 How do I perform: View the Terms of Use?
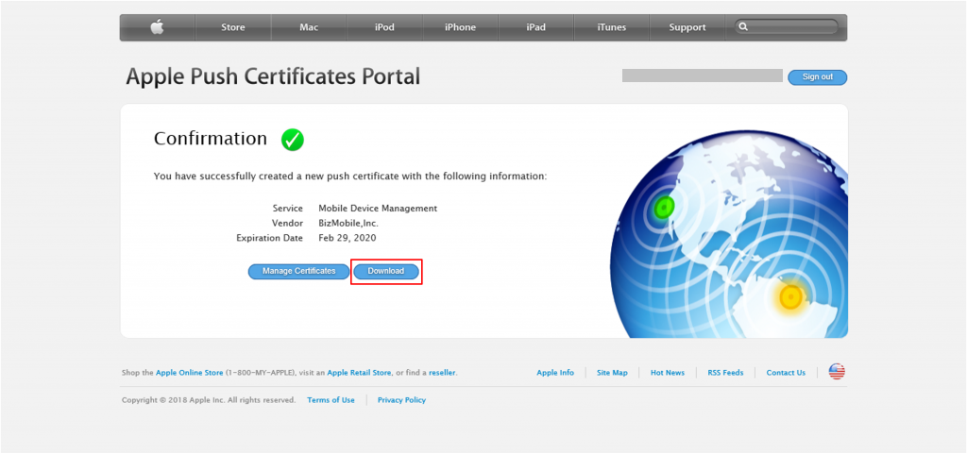331,400
